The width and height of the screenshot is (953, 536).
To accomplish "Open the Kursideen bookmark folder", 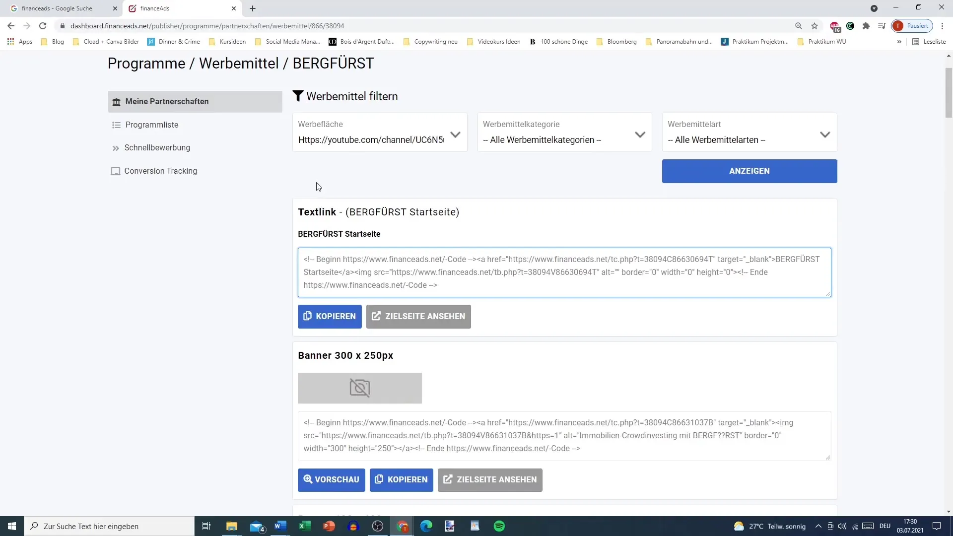I will click(x=227, y=42).
